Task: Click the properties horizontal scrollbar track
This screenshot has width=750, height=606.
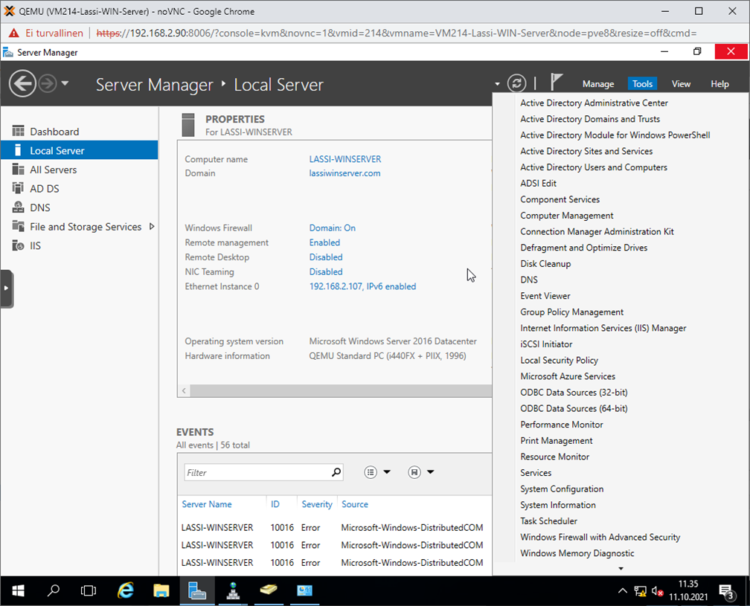Action: click(x=341, y=390)
